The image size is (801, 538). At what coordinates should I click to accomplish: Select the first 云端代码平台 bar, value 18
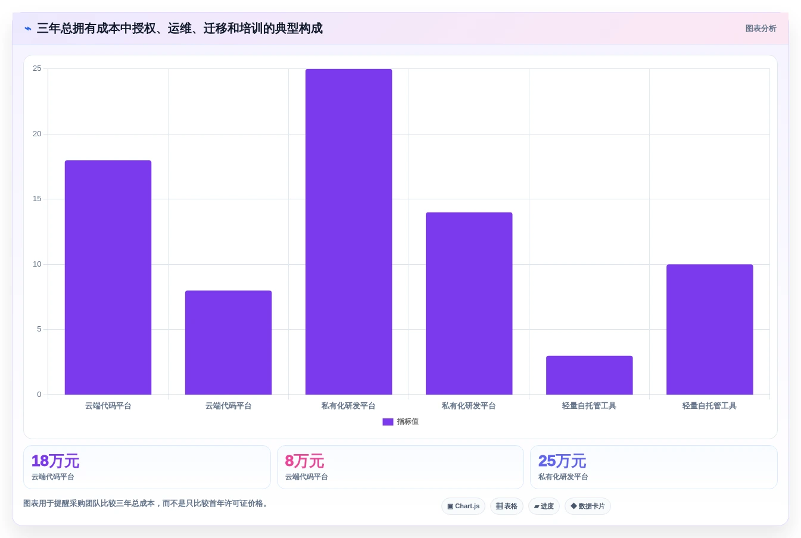click(x=108, y=277)
